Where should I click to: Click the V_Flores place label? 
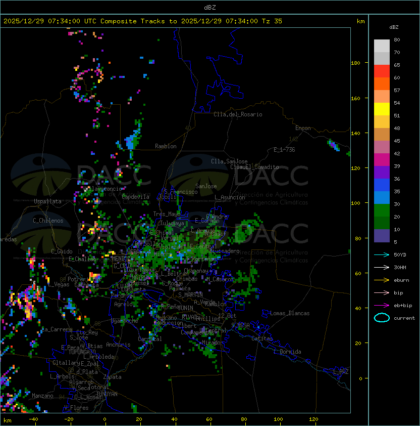(76, 408)
